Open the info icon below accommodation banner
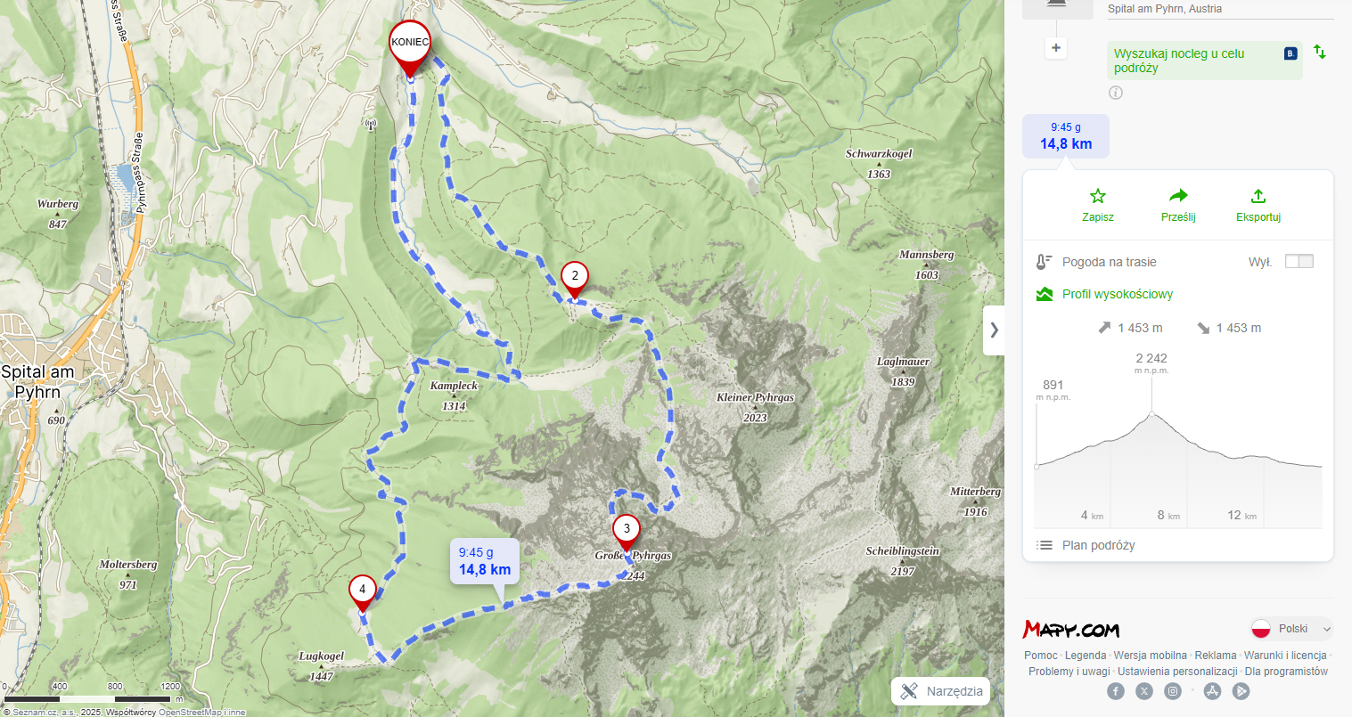 (1116, 93)
